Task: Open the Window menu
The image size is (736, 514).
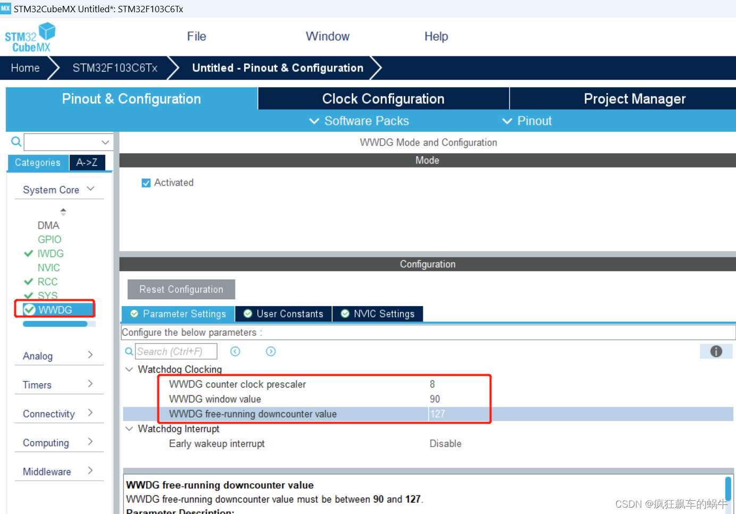Action: 328,36
